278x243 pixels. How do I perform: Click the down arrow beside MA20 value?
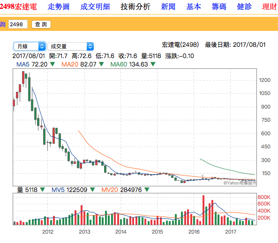click(101, 64)
